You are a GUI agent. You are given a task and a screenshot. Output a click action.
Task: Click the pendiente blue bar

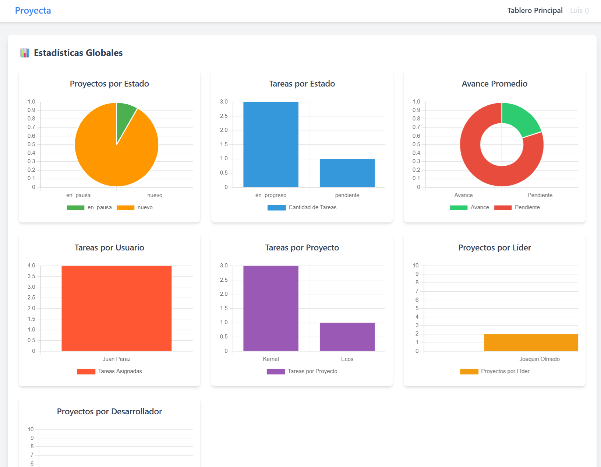coord(347,173)
